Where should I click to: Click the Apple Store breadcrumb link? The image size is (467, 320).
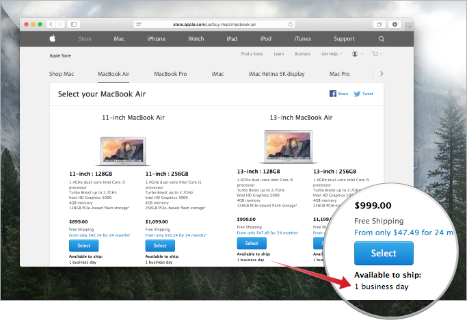(60, 55)
